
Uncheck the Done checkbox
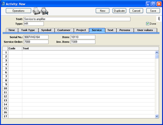click(x=148, y=24)
